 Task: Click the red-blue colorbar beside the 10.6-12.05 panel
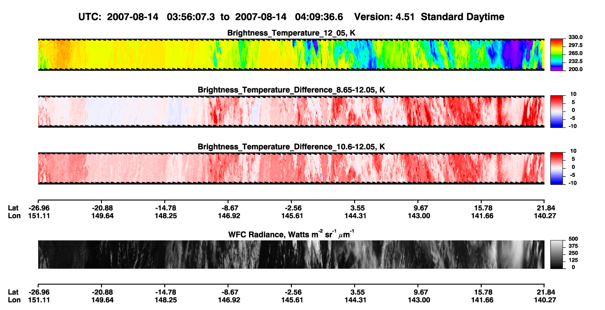point(557,168)
